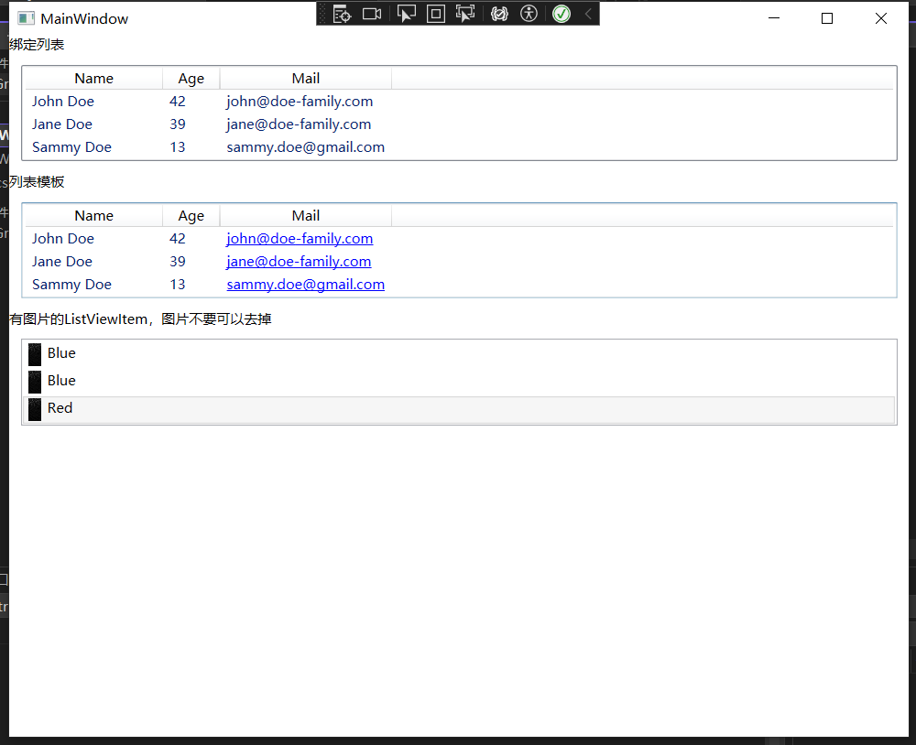Click the XAML Hot Reload braces icon

pos(499,14)
